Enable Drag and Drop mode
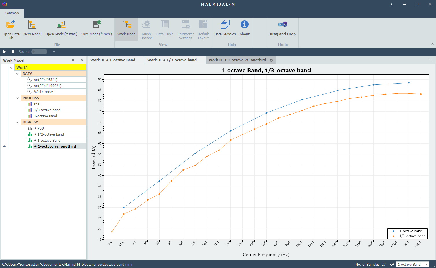This screenshot has width=436, height=268. click(282, 29)
